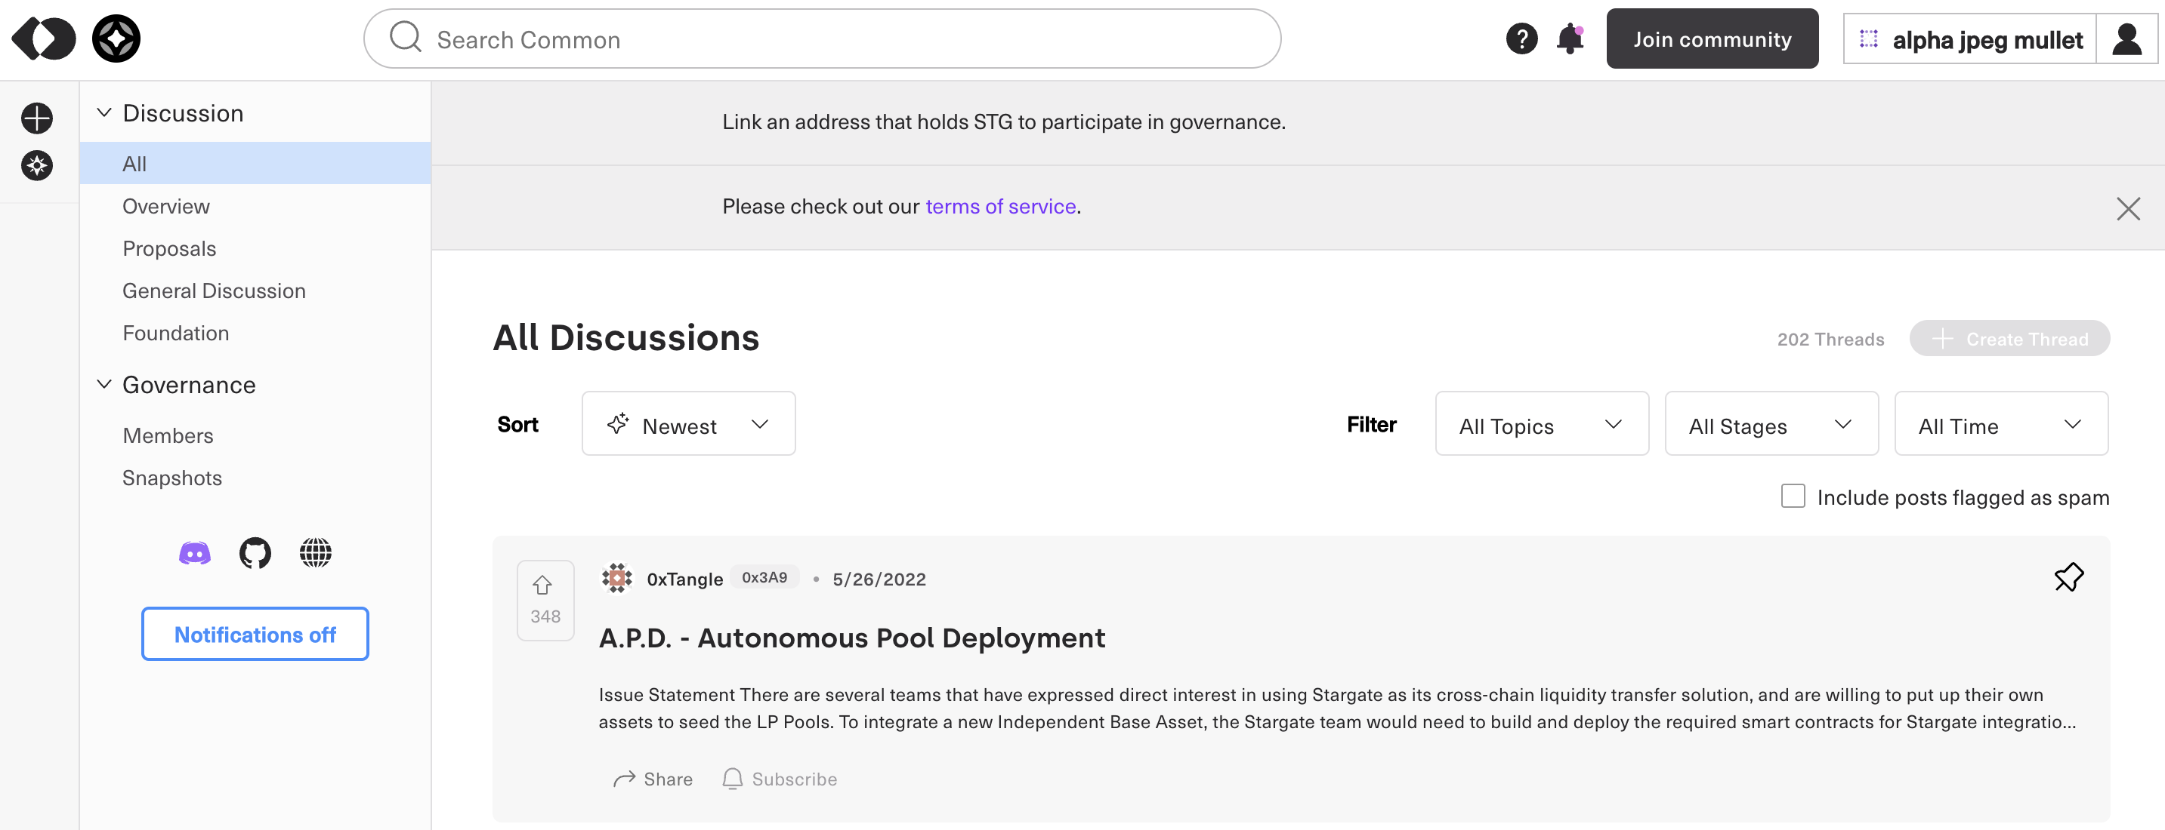Open the help question mark icon
Image resolution: width=2165 pixels, height=830 pixels.
tap(1521, 38)
